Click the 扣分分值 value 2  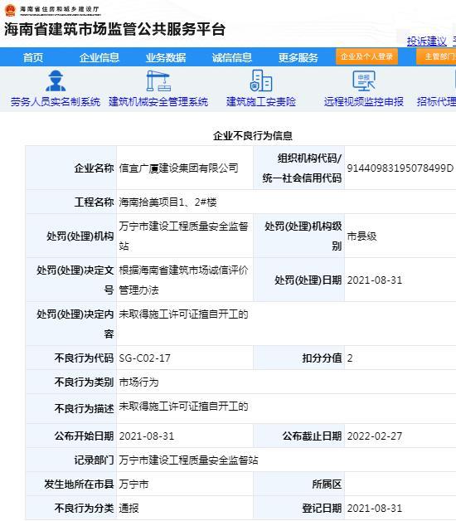tap(350, 358)
